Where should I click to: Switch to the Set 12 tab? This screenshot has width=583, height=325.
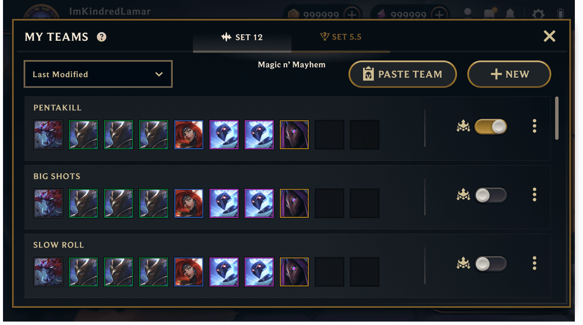pos(242,37)
